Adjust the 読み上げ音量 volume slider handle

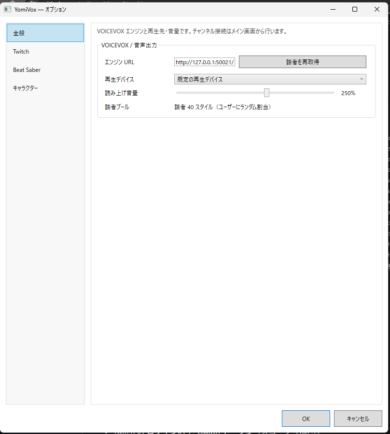[267, 92]
